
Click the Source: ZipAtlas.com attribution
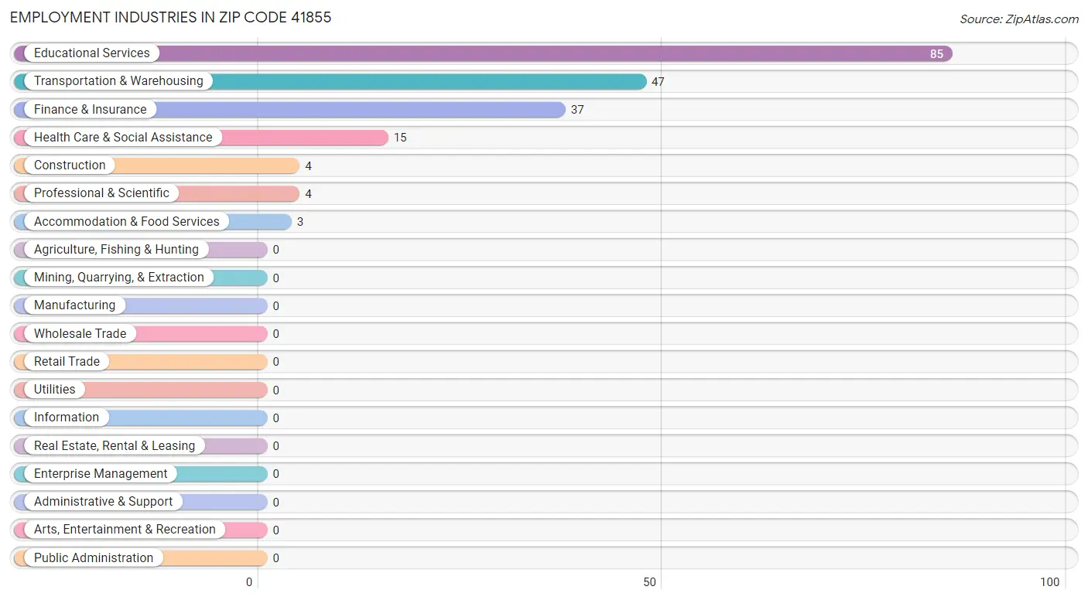click(1019, 19)
